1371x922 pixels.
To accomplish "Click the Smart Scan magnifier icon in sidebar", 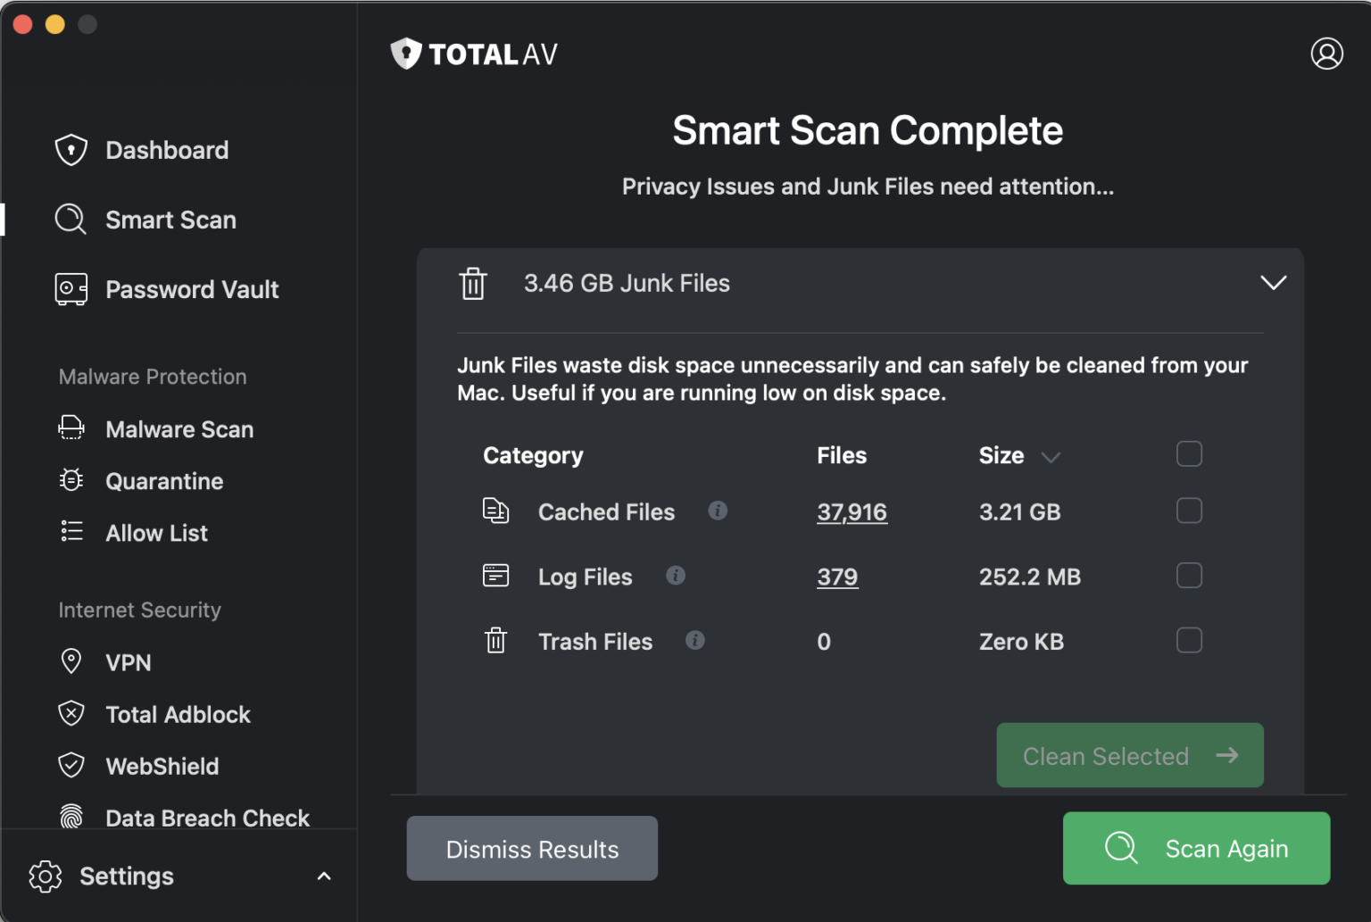I will point(71,220).
